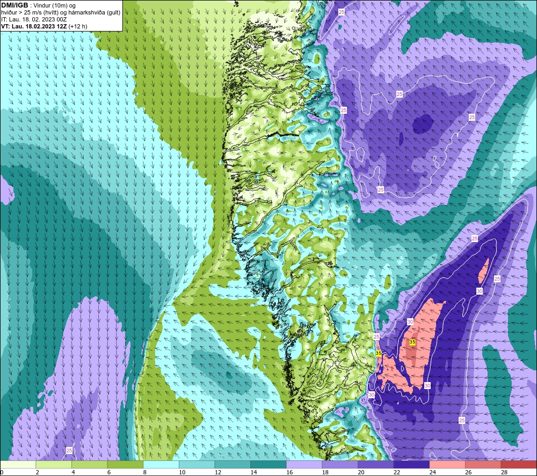Pick the lavender swatch between 16 and 18
The width and height of the screenshot is (537, 476).
tap(304, 464)
